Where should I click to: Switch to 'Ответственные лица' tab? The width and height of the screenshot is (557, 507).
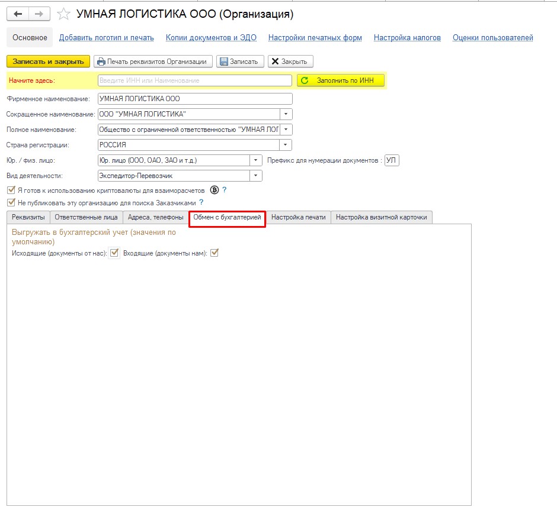[86, 217]
